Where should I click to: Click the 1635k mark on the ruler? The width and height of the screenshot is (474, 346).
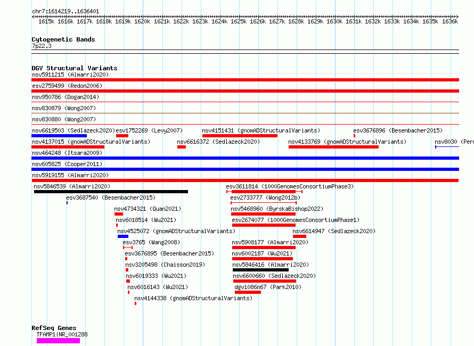(x=430, y=21)
